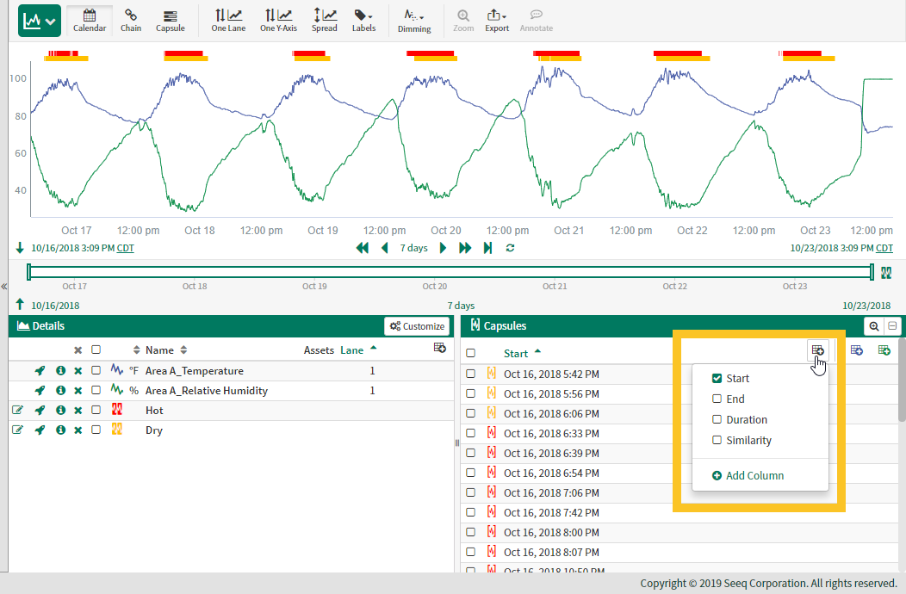Open the Capsules column picker menu
The image size is (906, 594).
818,350
